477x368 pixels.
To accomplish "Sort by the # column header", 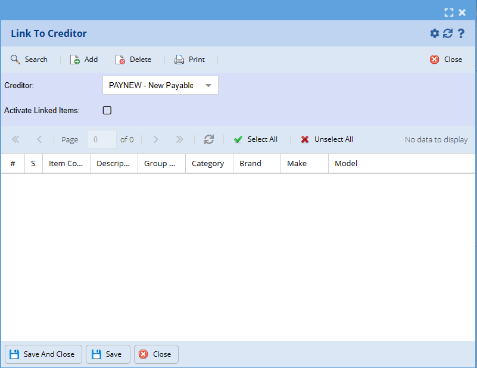I will pos(13,164).
